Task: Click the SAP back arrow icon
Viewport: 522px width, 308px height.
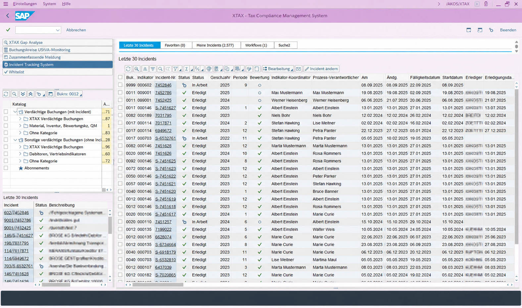Action: 8,16
